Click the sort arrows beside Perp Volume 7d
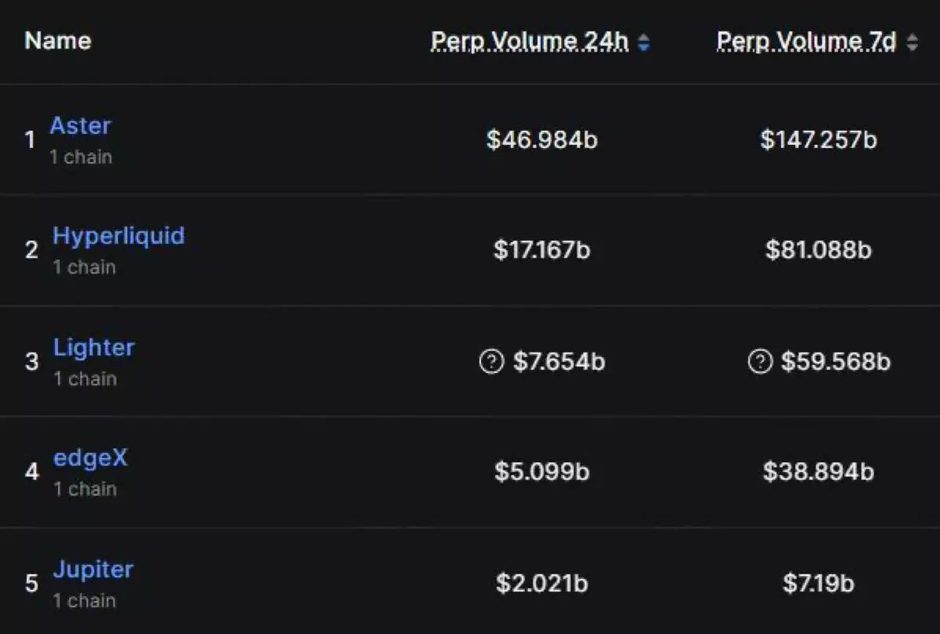The width and height of the screenshot is (940, 634). tap(911, 42)
